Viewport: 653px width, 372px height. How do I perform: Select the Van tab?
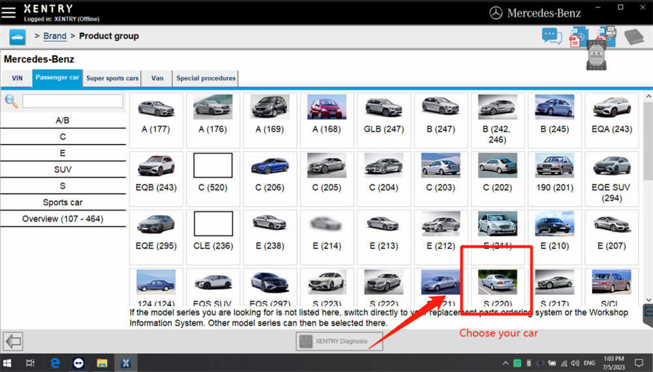(x=157, y=78)
